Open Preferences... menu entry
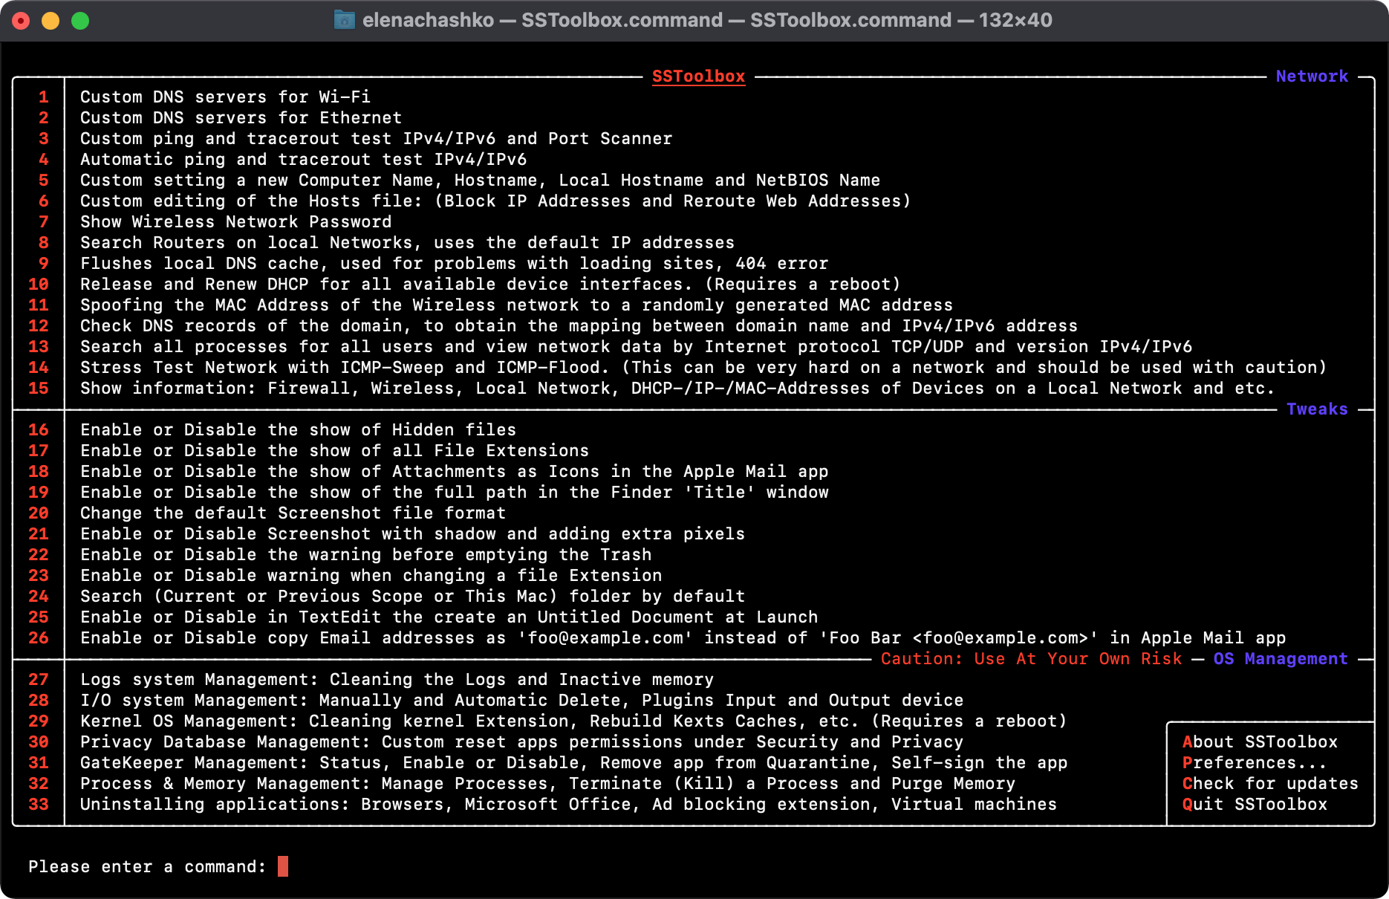Screen dimensions: 1389x899 1255,763
